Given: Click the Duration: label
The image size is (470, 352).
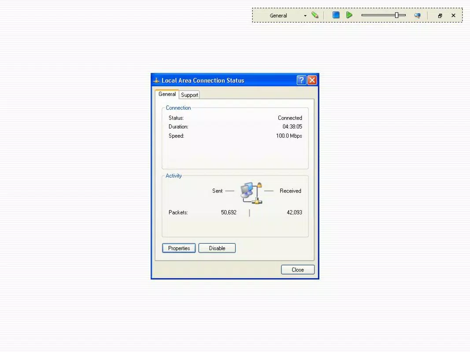Looking at the screenshot, I should pos(178,127).
